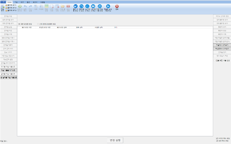Click the 확장자 변경 button on right panel
The height and width of the screenshot is (144, 231).
click(222, 30)
